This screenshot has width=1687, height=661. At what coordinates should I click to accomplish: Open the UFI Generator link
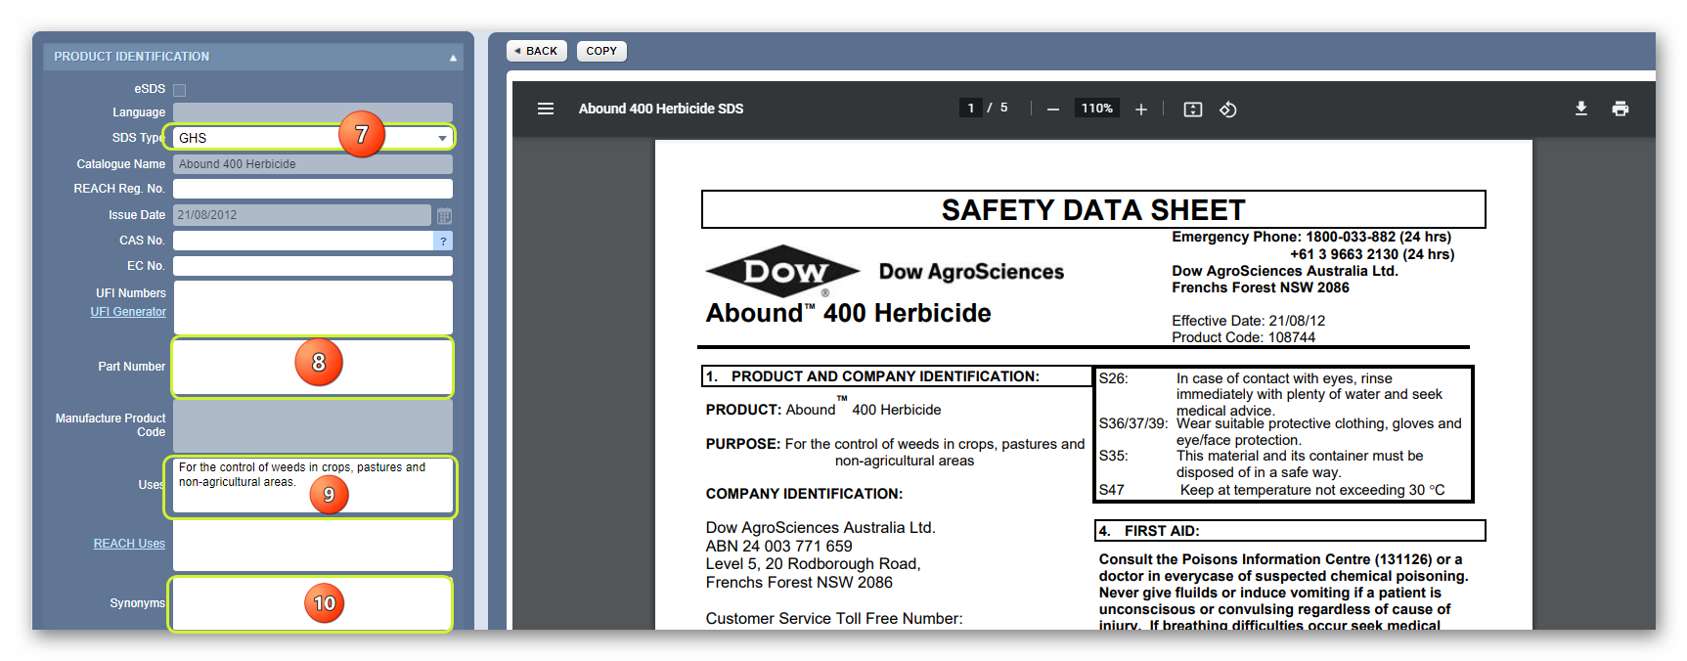tap(128, 312)
